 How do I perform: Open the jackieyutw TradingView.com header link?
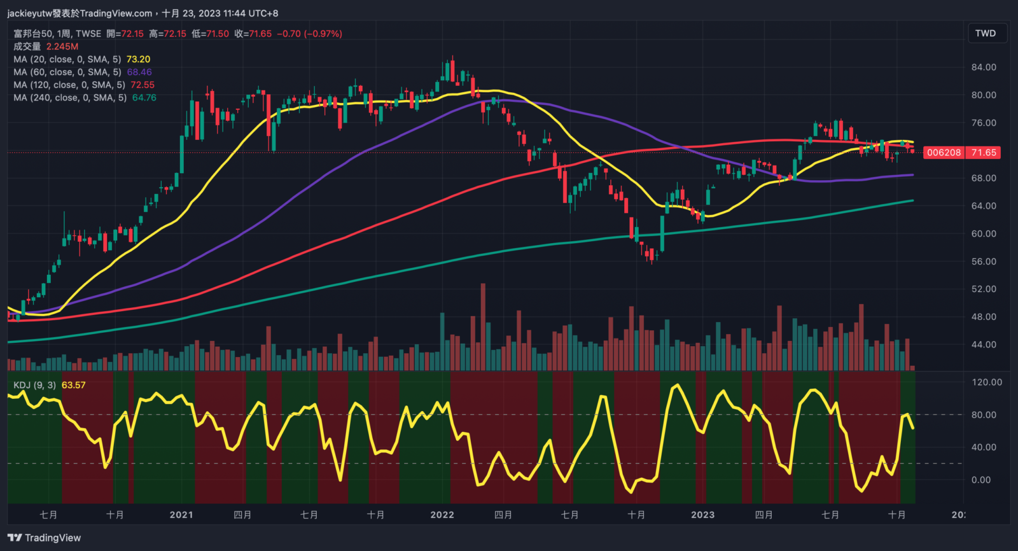pos(80,13)
